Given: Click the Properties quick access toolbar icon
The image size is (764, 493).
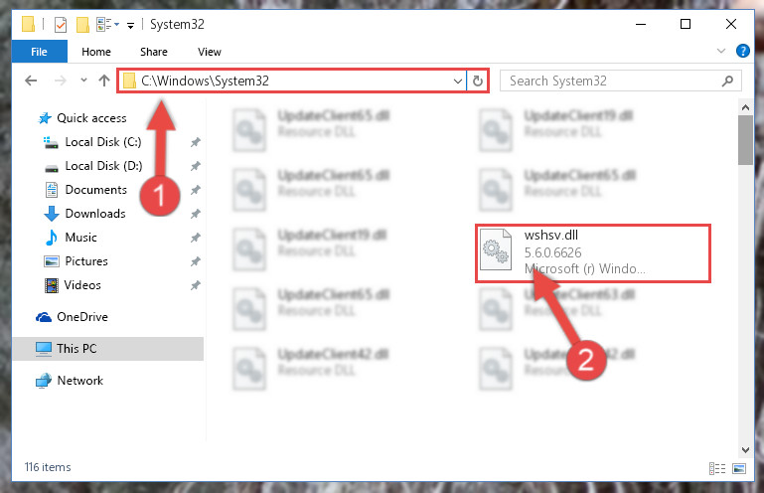Looking at the screenshot, I should tap(61, 25).
